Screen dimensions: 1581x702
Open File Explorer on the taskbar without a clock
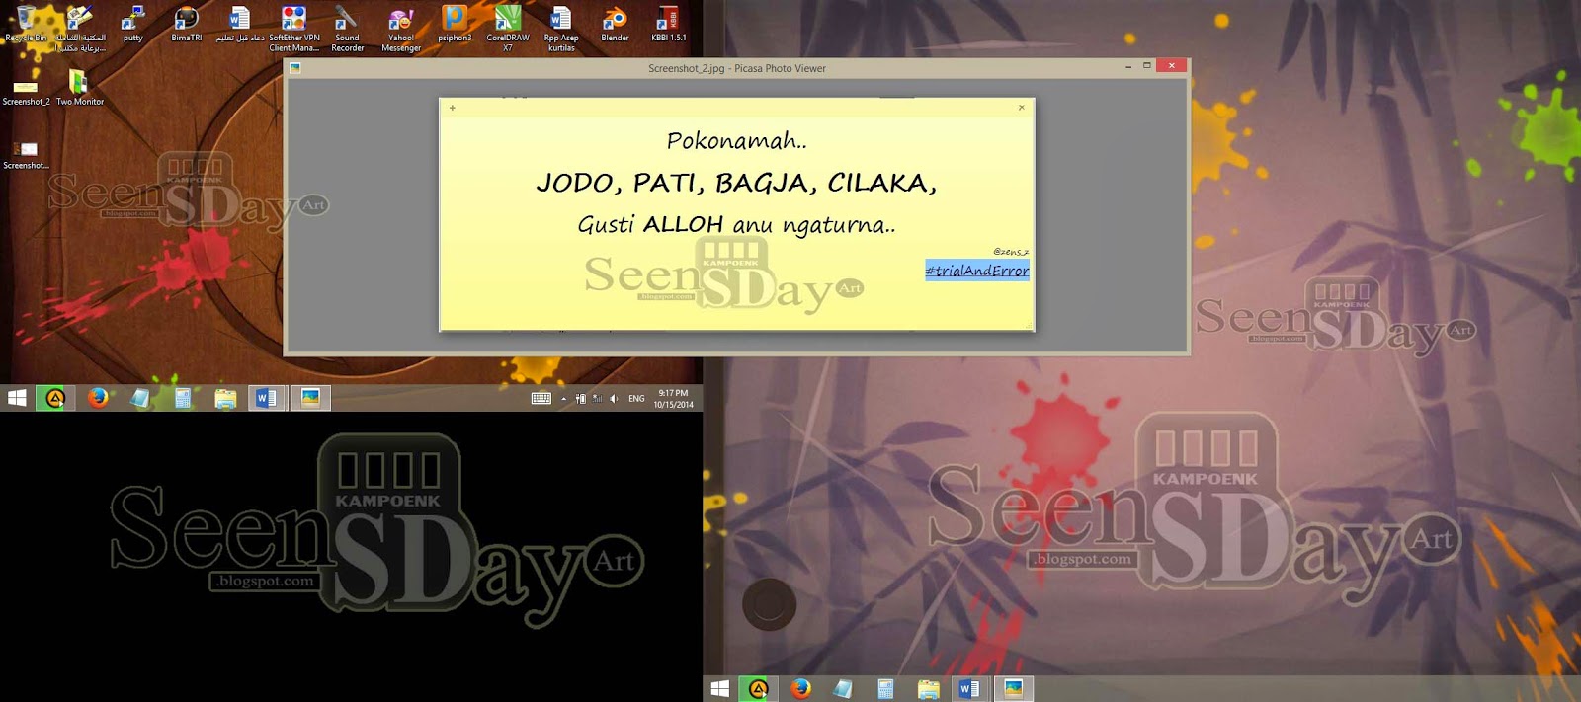928,688
